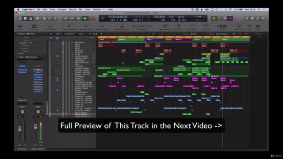
Task: Open the Stereo Out output slot
Action: [23, 100]
